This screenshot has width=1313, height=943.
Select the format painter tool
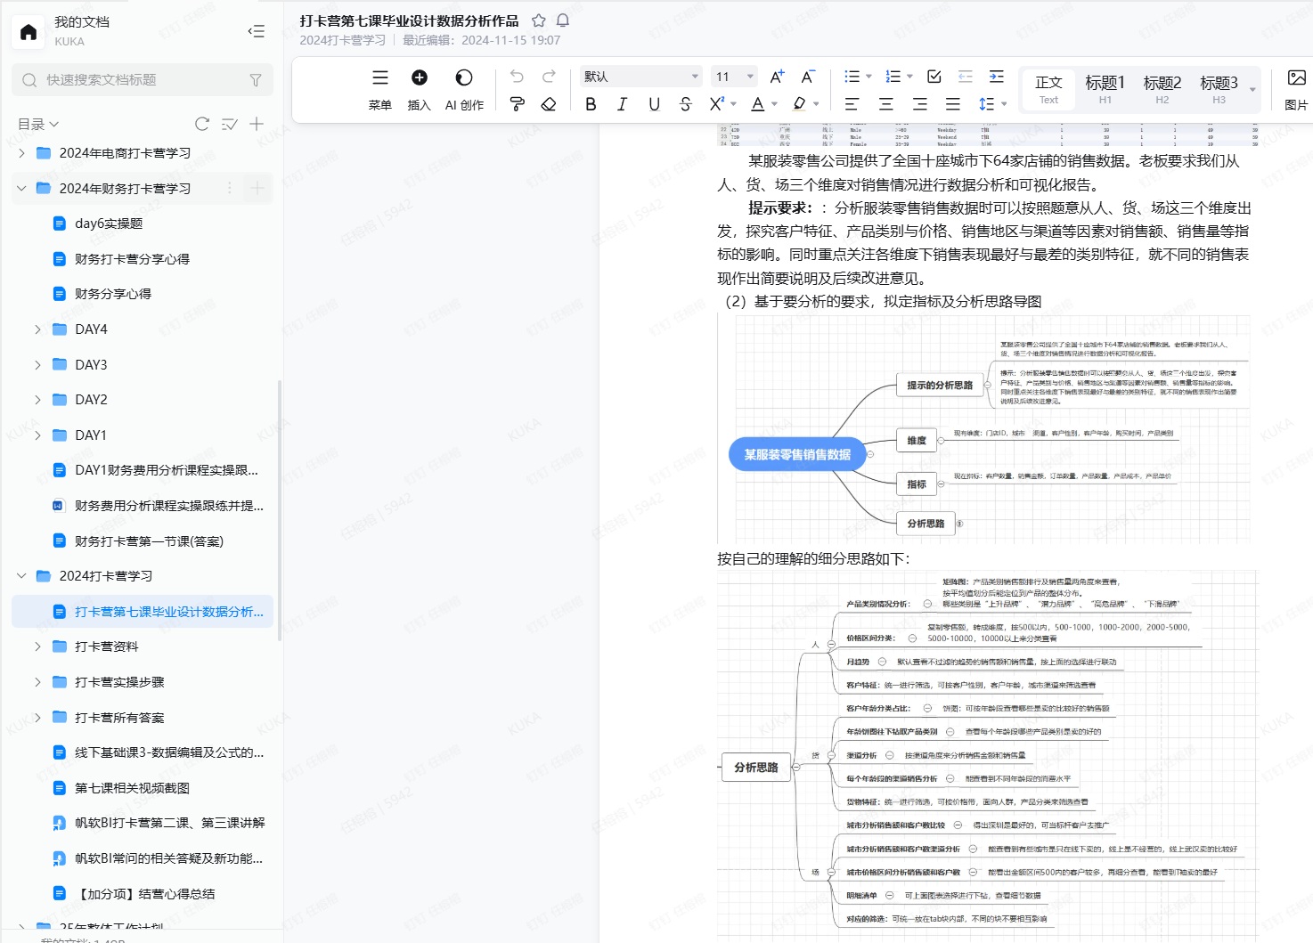(517, 104)
